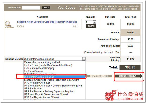Click the Auto Ship Savings $0.00 value
Screen dimensions: 146x103
(130, 46)
